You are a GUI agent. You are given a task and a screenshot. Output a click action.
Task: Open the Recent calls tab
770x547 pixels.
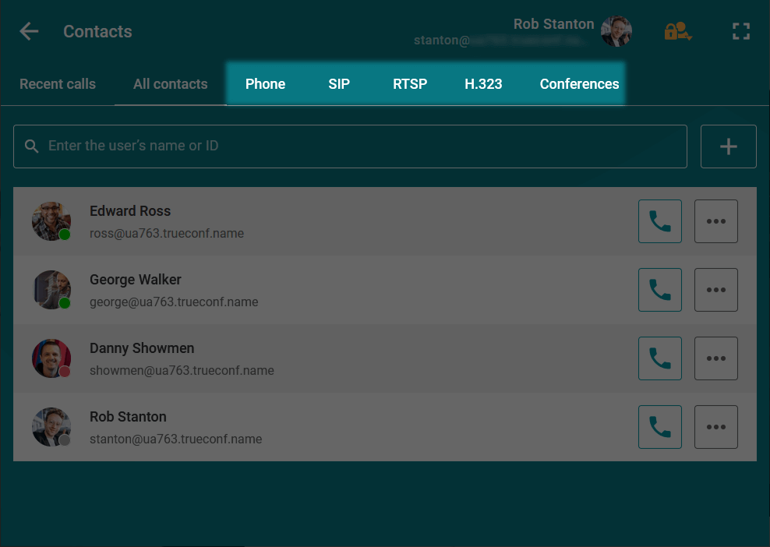pyautogui.click(x=58, y=84)
